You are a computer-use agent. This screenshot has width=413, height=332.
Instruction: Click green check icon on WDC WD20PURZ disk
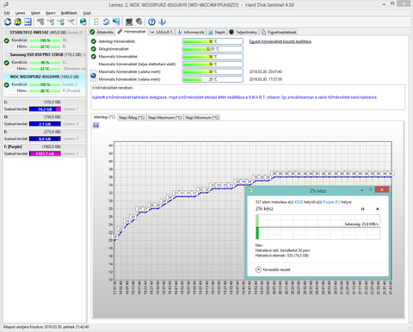7,84
